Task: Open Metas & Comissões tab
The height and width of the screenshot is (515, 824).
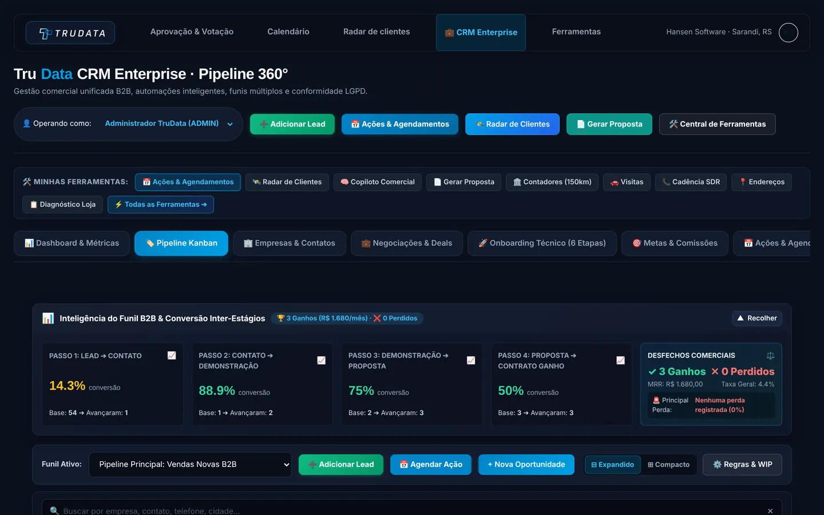Action: coord(675,243)
